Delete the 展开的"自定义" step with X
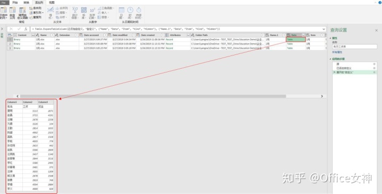This screenshot has width=382, height=194. (x=334, y=72)
